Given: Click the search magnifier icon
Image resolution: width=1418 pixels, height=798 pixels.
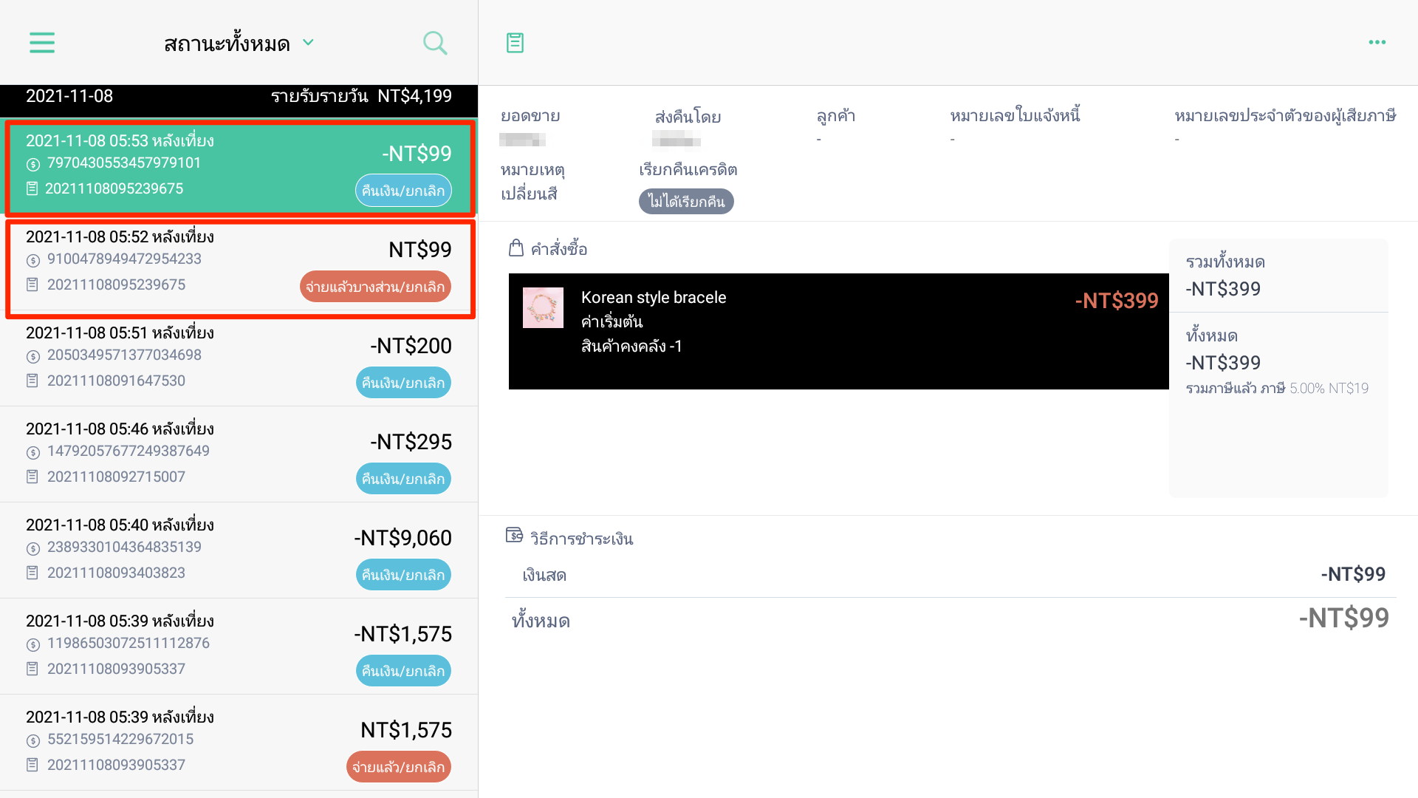Looking at the screenshot, I should point(435,43).
